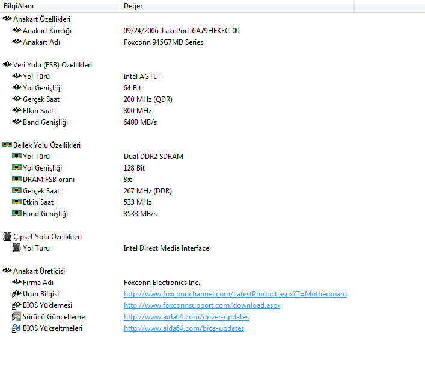Select the 800 MHz value
Screen dimensions: 425x388
pyautogui.click(x=138, y=111)
